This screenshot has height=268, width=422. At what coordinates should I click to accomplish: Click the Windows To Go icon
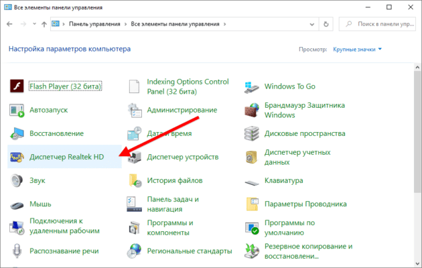[x=252, y=86]
